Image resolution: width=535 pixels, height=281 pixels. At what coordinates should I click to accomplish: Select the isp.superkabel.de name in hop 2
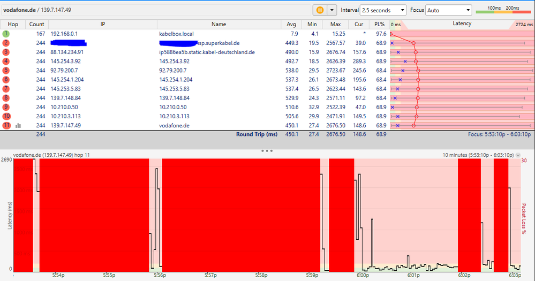point(218,43)
